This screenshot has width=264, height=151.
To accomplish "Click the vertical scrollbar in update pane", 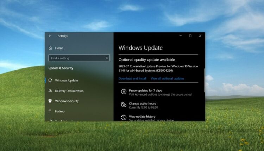I will click(x=204, y=80).
